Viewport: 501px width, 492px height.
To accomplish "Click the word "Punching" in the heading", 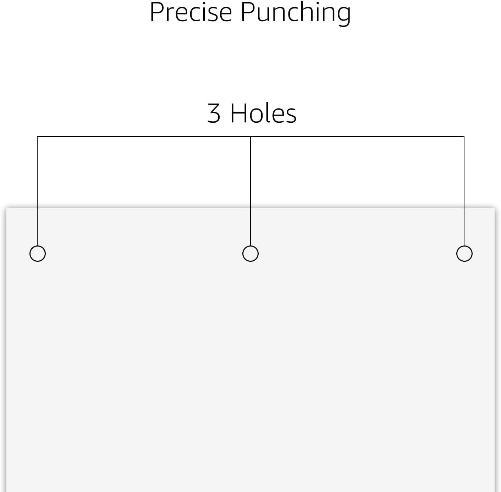I will coord(296,12).
